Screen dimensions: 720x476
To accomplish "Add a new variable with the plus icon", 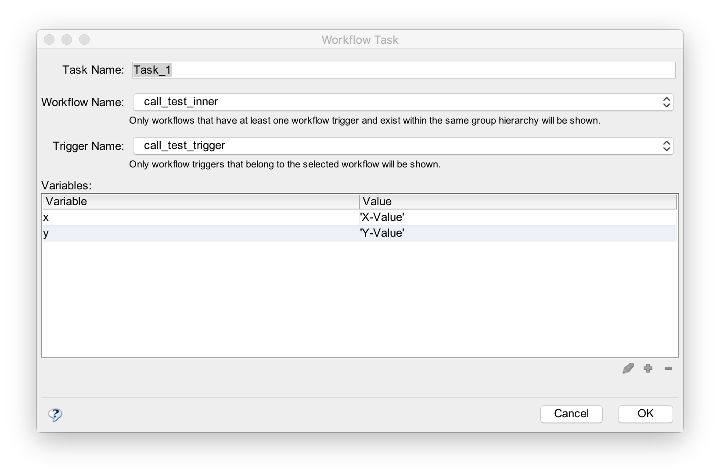I will 648,369.
